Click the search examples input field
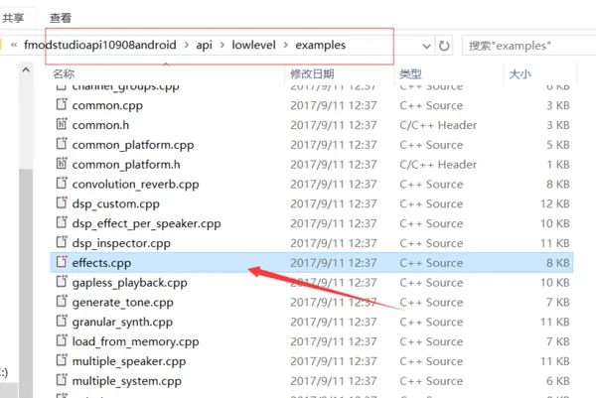The height and width of the screenshot is (398, 596). click(x=528, y=46)
